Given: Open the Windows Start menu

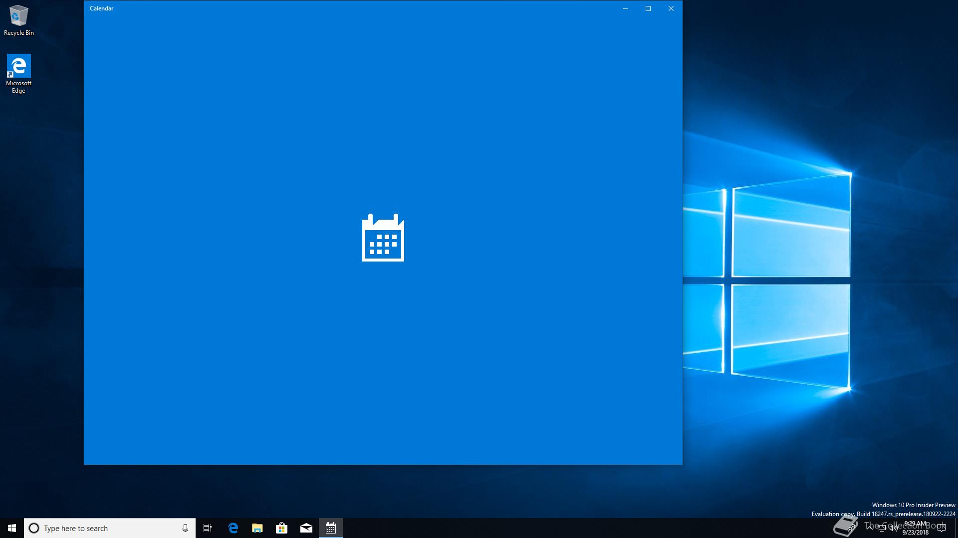Looking at the screenshot, I should [12, 528].
